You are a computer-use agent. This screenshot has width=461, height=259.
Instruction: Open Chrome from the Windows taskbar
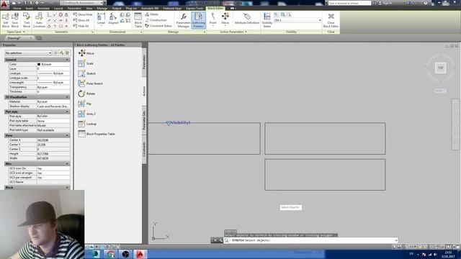(x=110, y=254)
